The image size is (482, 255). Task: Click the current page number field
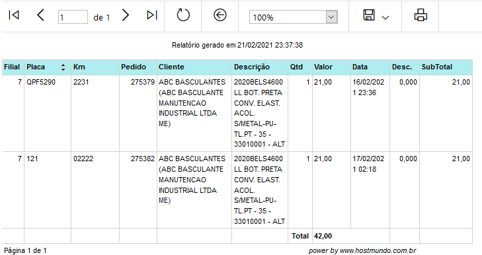[73, 17]
